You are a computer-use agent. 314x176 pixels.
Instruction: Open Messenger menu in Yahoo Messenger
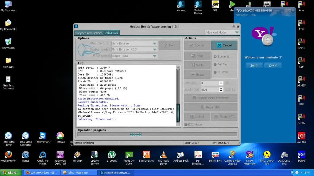(241, 15)
